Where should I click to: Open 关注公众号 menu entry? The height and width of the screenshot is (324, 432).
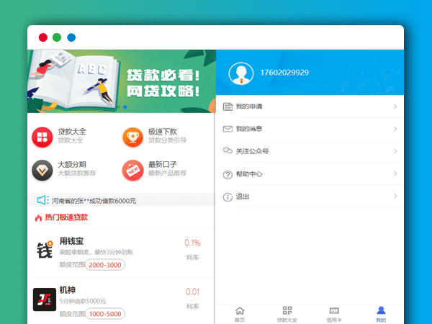[310, 151]
